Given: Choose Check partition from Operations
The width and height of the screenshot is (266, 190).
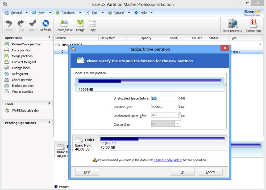Looking at the screenshot, I should point(22,80).
